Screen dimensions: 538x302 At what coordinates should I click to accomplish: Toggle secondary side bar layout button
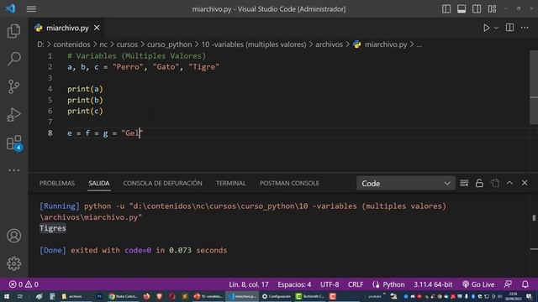click(x=477, y=9)
